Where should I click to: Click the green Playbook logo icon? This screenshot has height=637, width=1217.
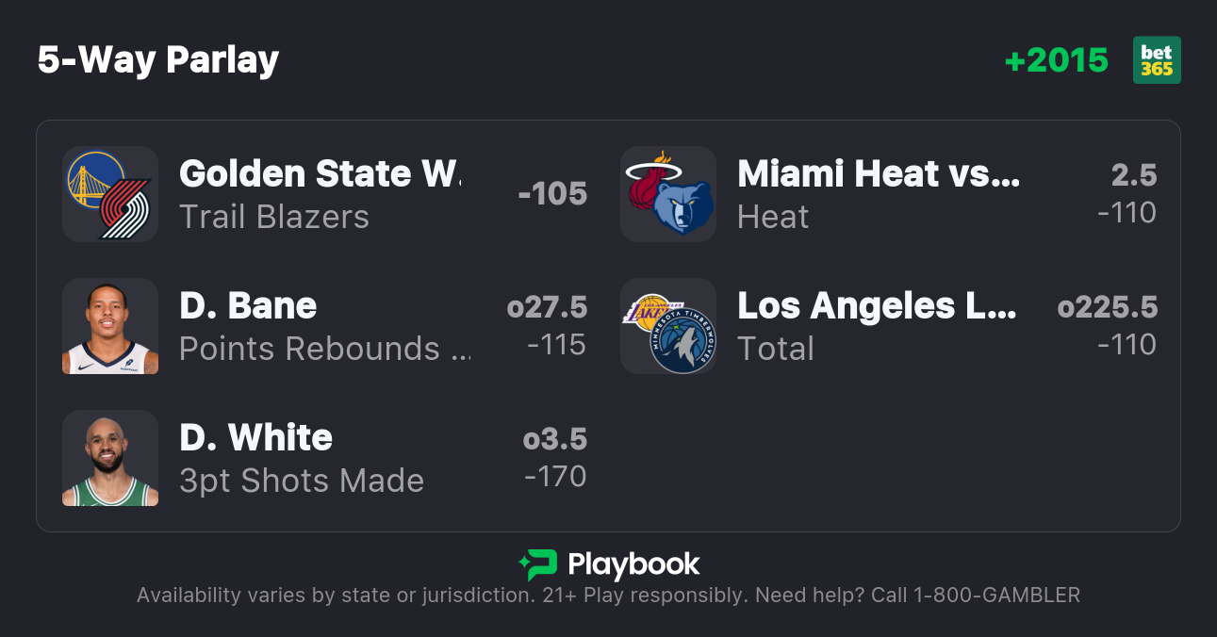point(538,565)
